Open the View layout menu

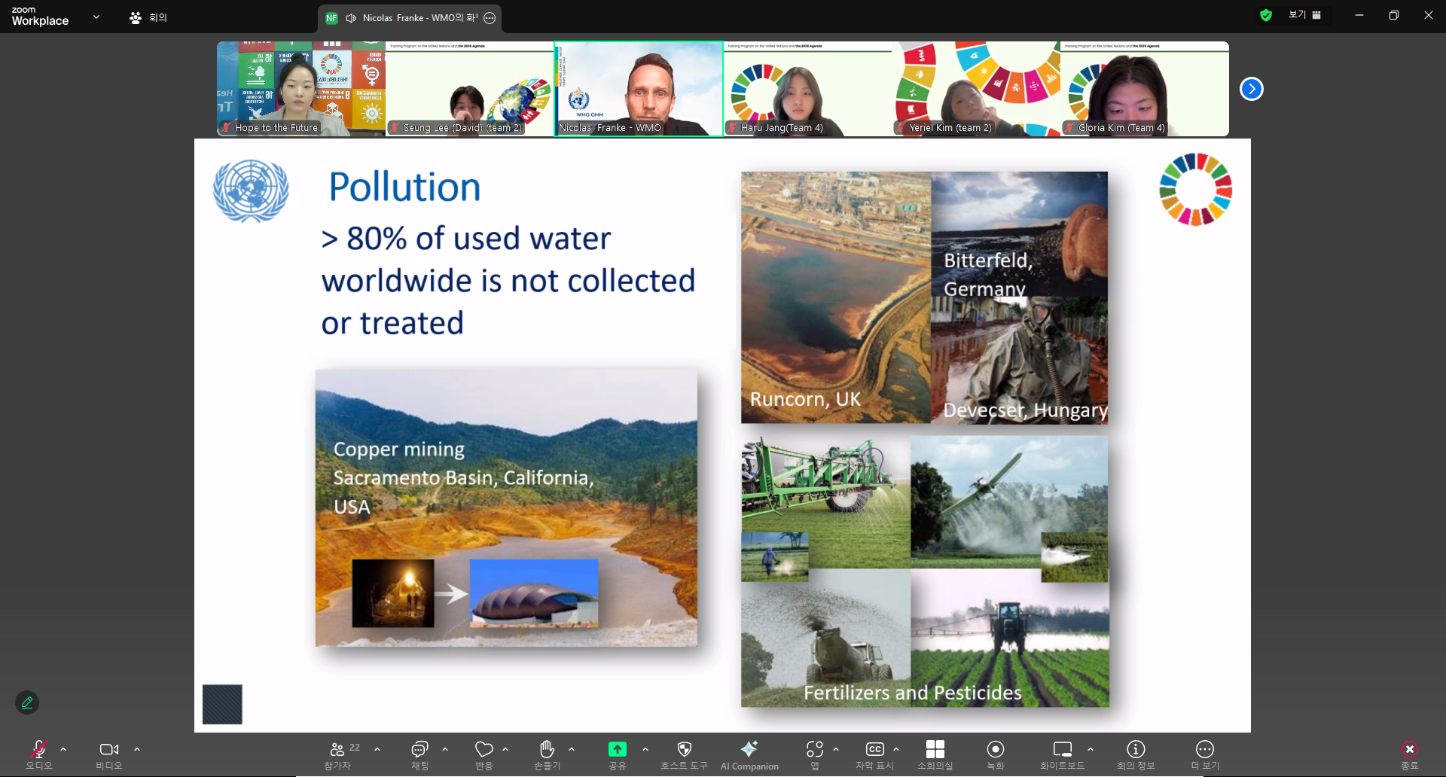1304,15
